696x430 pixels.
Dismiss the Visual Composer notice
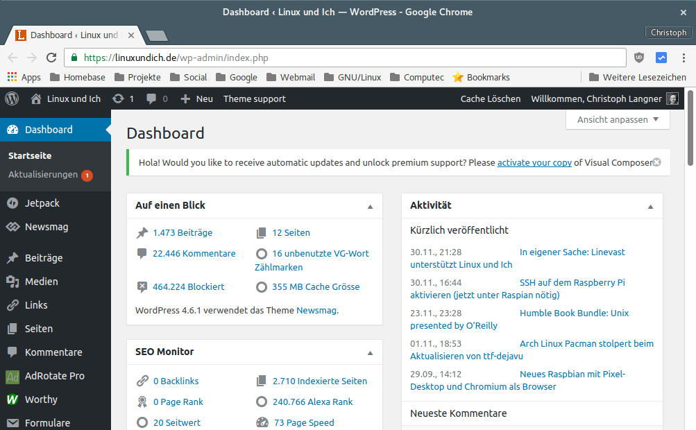click(656, 162)
